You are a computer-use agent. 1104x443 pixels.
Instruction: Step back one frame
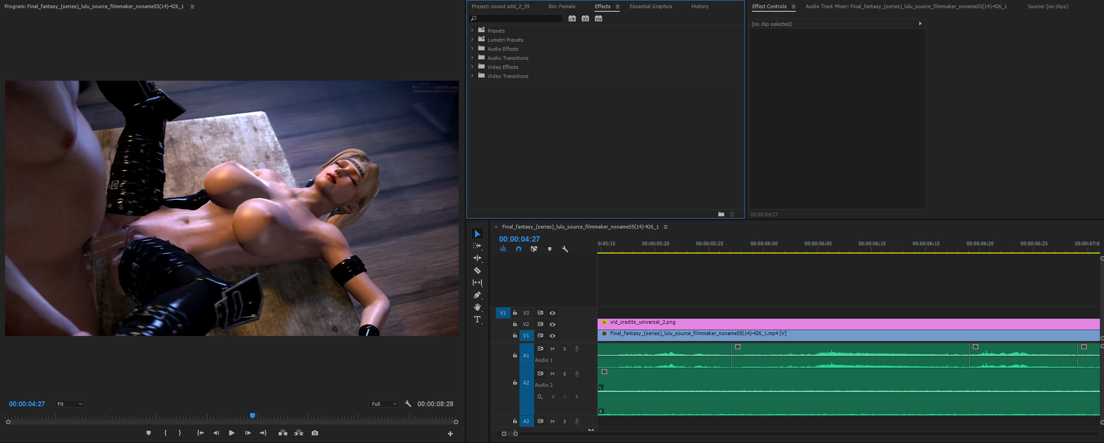(216, 433)
